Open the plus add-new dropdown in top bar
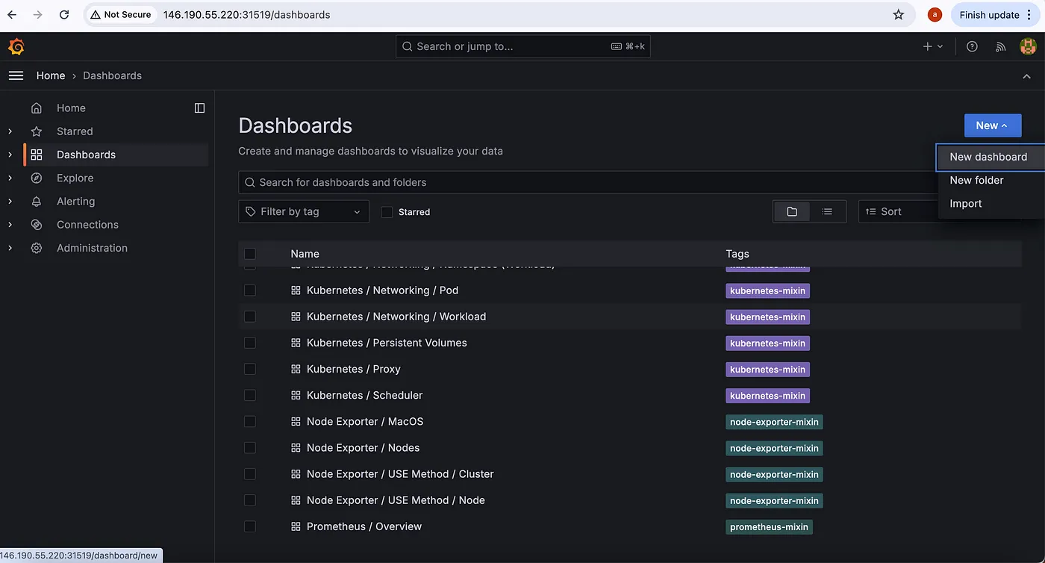1045x563 pixels. click(933, 46)
